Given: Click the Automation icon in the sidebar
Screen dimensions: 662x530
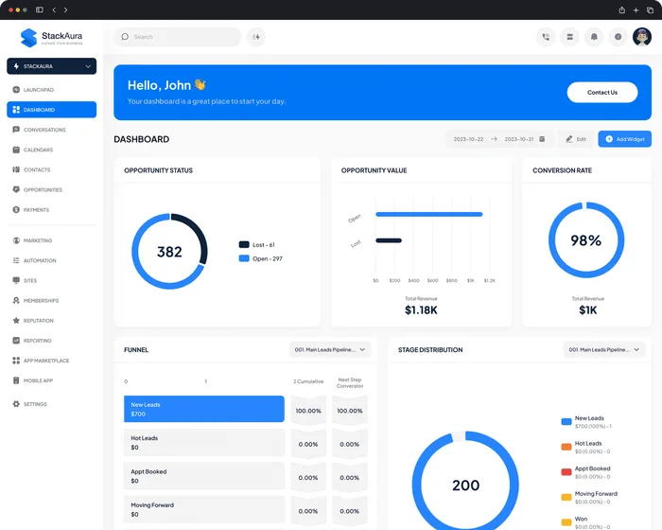Looking at the screenshot, I should (16, 260).
